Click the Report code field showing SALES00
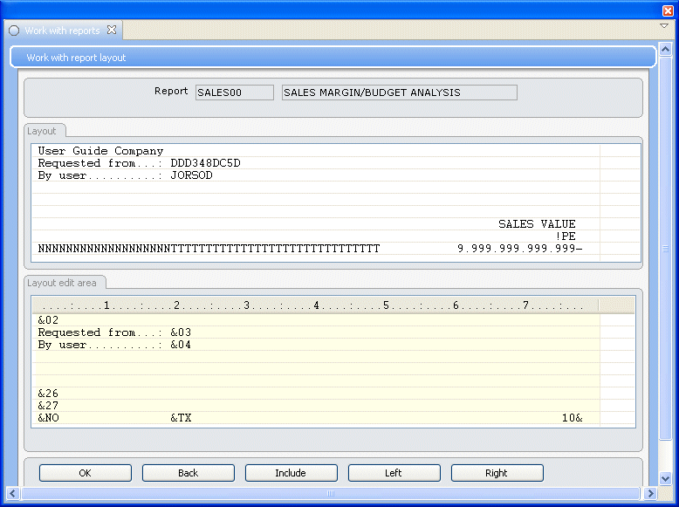This screenshot has width=679, height=507. [x=234, y=92]
